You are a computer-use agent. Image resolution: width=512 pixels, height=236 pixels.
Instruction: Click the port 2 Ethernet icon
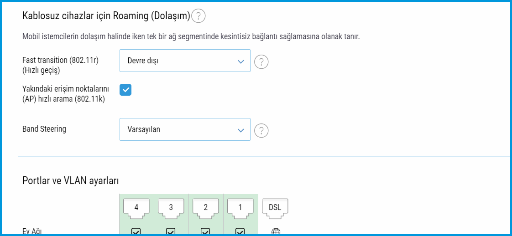click(205, 207)
